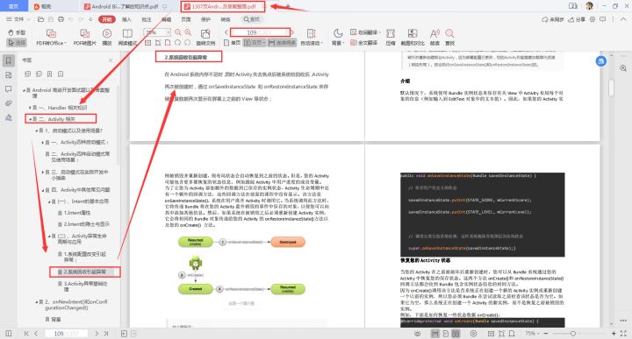Open the 页面 ribbon tab
The image size is (632, 339).
pos(186,19)
